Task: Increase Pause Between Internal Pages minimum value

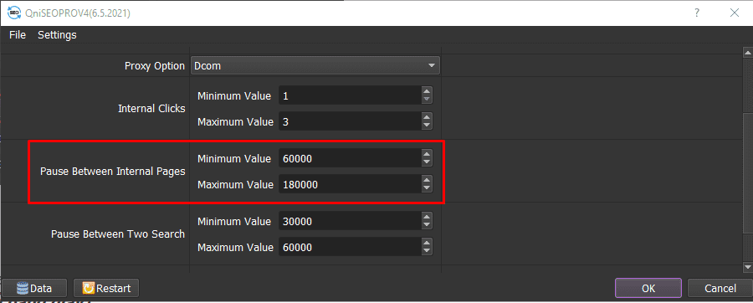Action: click(427, 155)
